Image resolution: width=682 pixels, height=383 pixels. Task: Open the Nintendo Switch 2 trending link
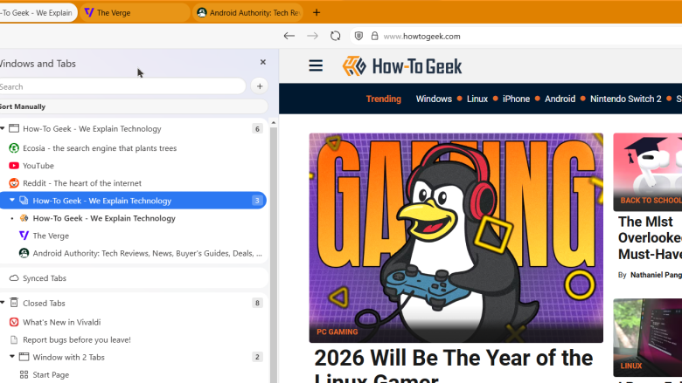pos(625,99)
